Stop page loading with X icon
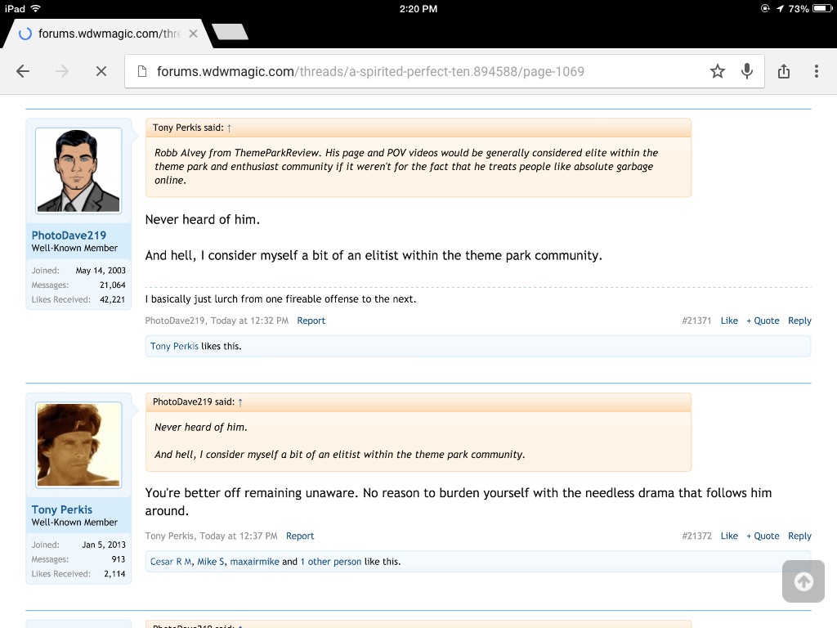 coord(101,71)
